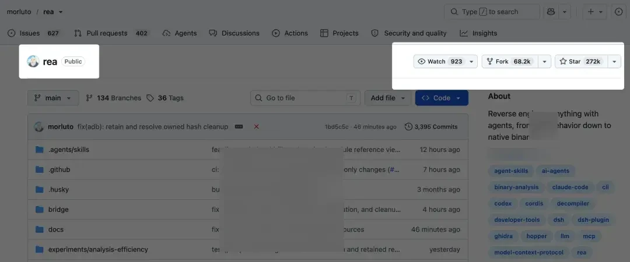Screen dimensions: 630x262
Task: Open the experiments/analysis-efficiency folder
Action: [98, 250]
